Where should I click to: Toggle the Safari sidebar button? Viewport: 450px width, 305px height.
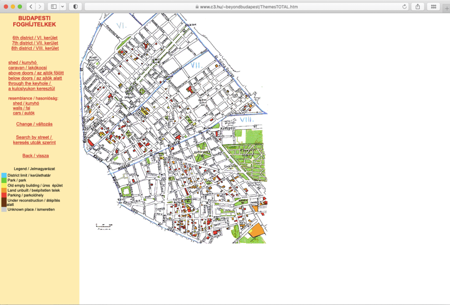pyautogui.click(x=54, y=7)
